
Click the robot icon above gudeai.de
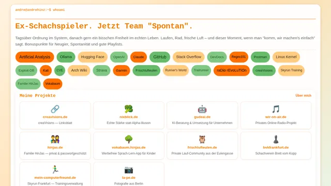202,109
